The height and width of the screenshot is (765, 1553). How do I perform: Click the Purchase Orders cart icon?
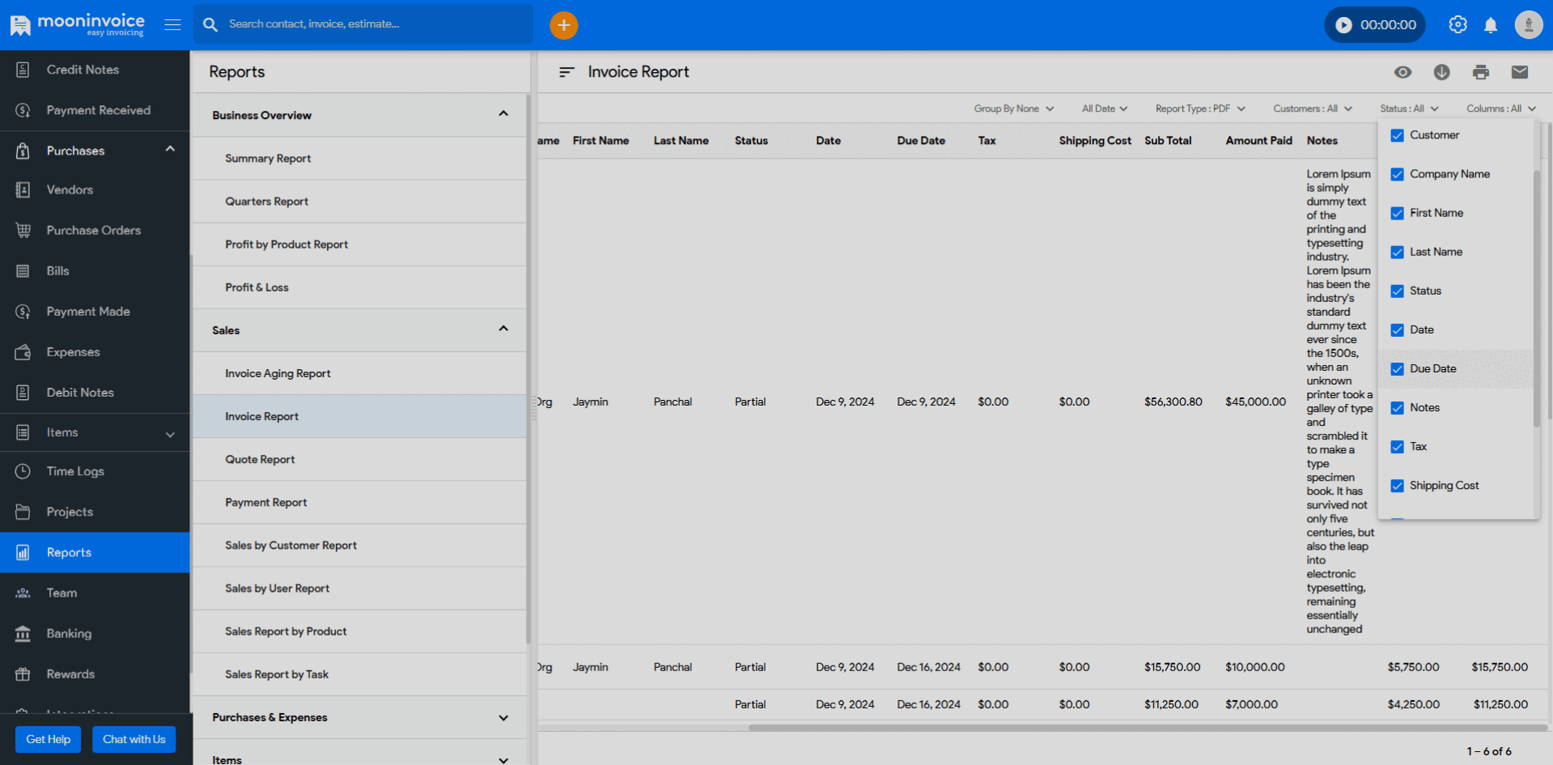click(23, 230)
